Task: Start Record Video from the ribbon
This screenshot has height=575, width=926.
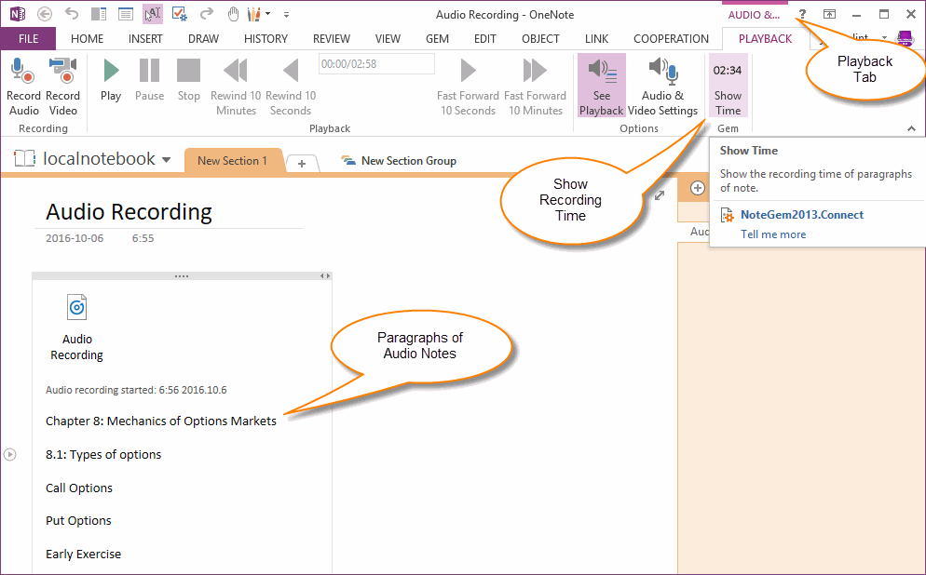Action: point(62,87)
